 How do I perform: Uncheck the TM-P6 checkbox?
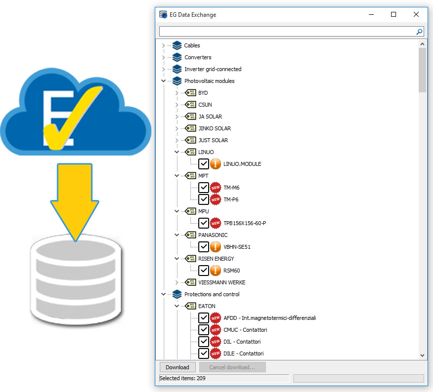pyautogui.click(x=204, y=199)
